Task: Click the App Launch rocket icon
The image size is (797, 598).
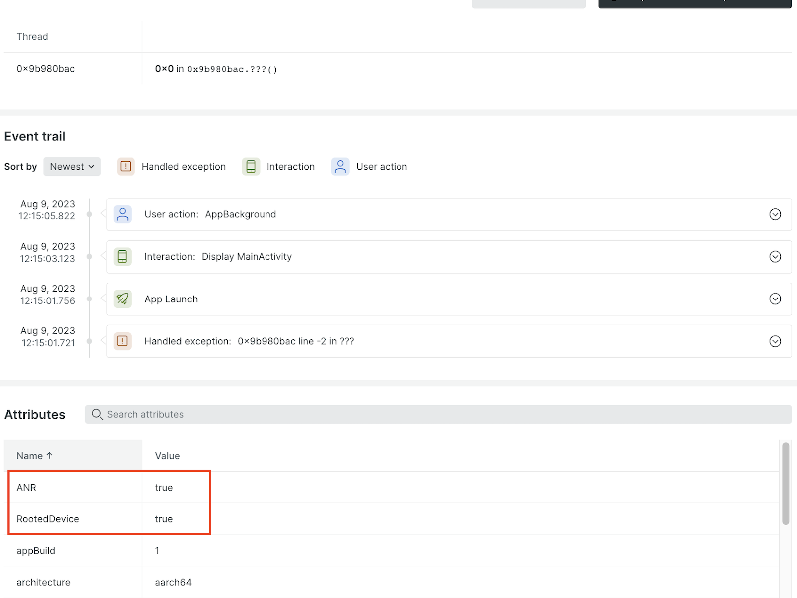Action: pyautogui.click(x=122, y=299)
